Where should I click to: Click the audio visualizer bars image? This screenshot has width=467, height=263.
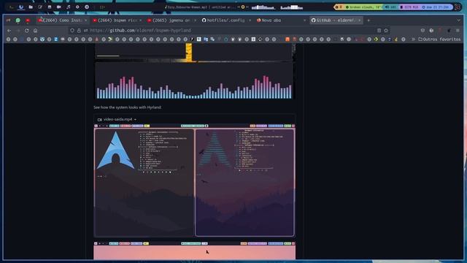tap(195, 80)
